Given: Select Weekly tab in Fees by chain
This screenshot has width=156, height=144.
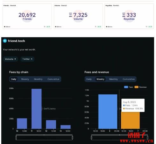Looking at the screenshot, I should (x=25, y=79).
